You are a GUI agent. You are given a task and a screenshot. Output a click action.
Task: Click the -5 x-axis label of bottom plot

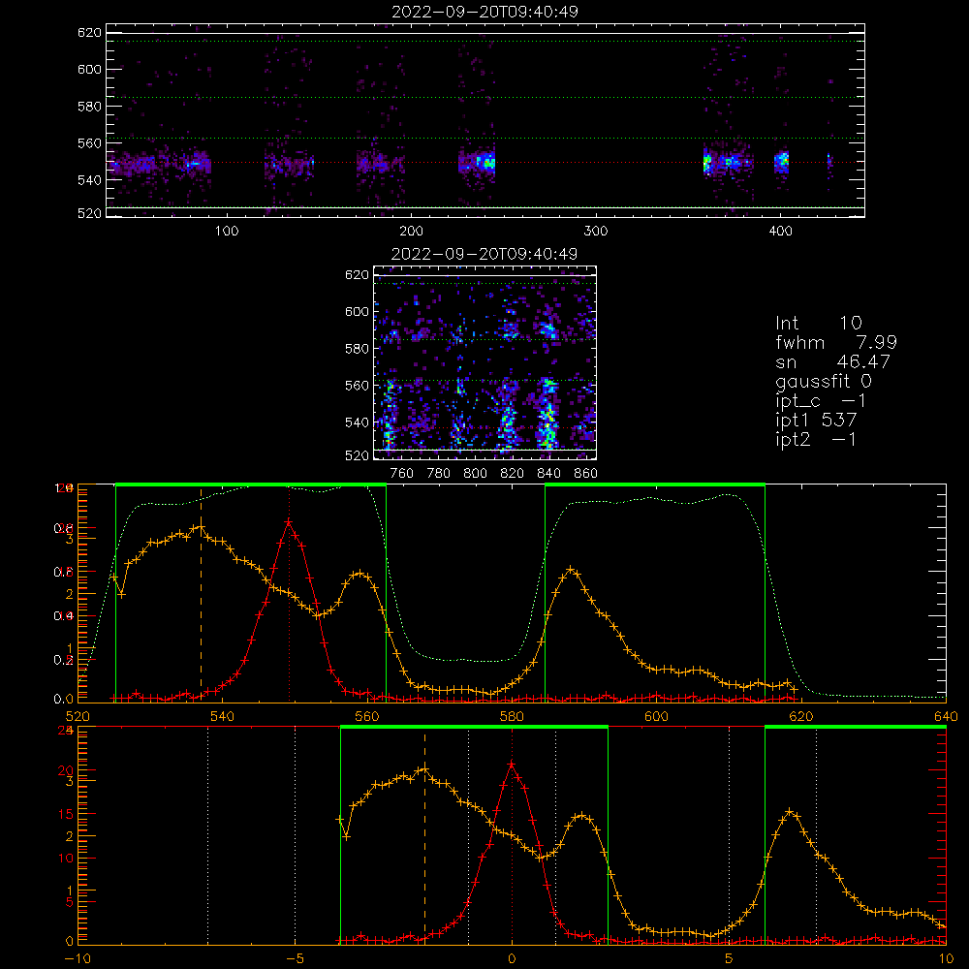295,959
